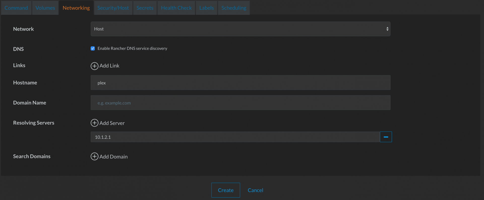Click the Links label
This screenshot has height=200, width=484.
pos(19,65)
